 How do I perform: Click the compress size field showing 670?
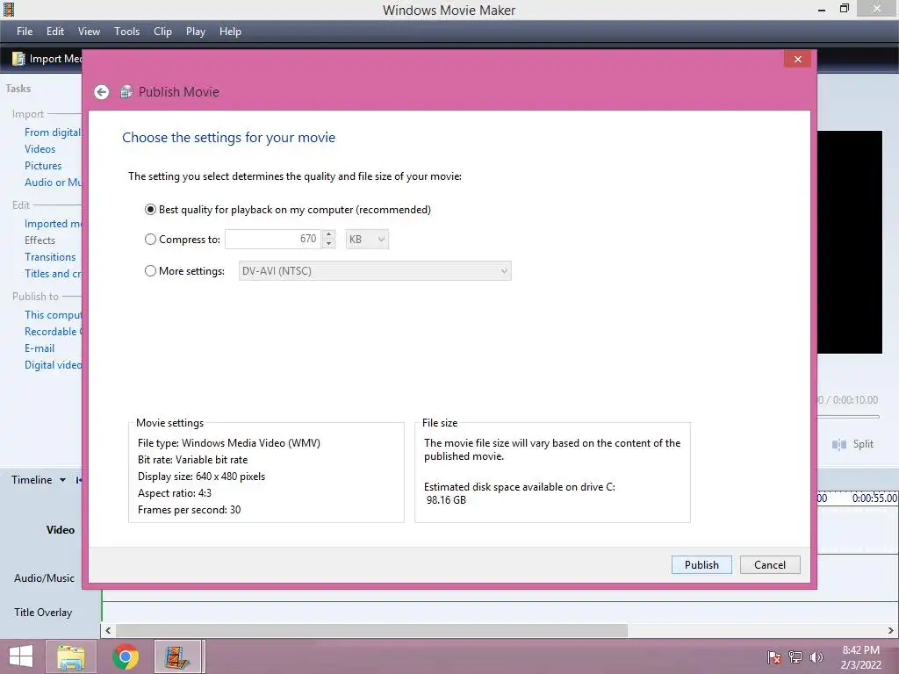[x=273, y=240]
